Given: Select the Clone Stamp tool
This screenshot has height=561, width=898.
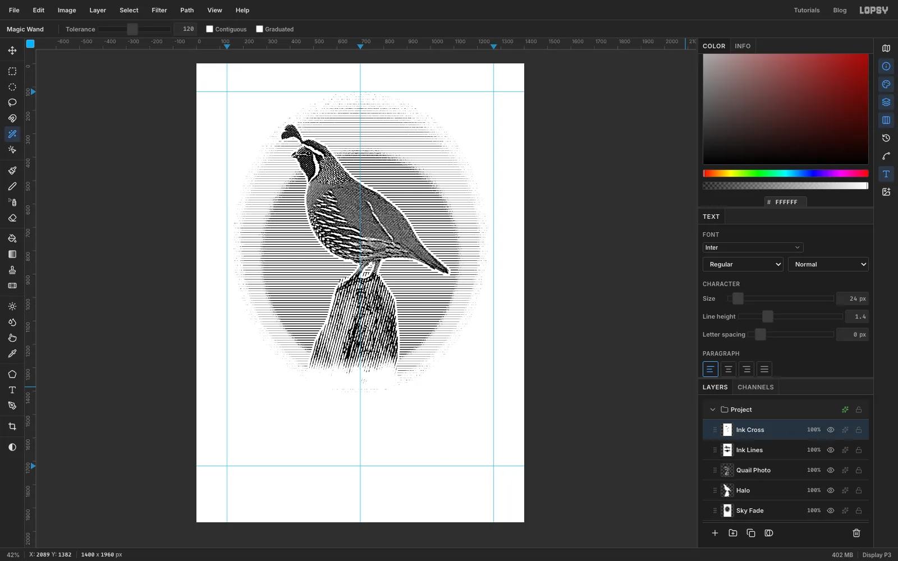Looking at the screenshot, I should click(x=12, y=270).
